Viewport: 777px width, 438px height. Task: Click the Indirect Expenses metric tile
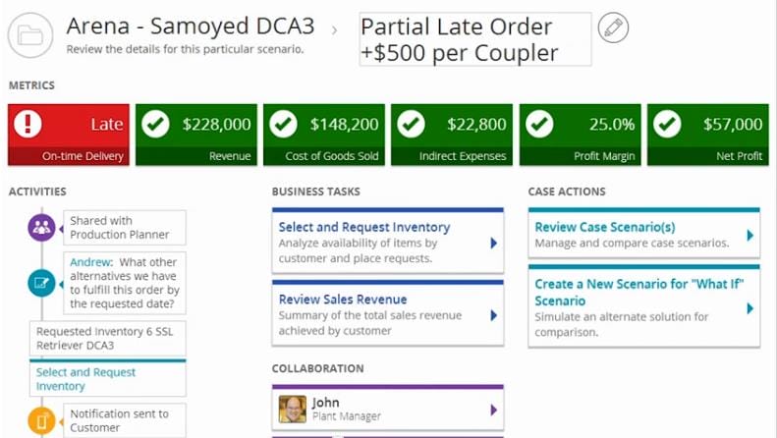coord(452,135)
